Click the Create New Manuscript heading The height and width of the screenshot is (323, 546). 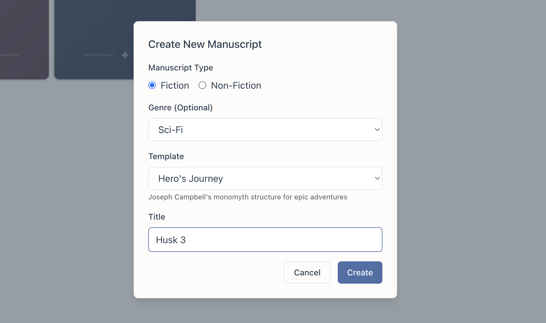click(205, 44)
